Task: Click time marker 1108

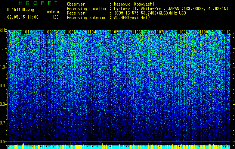Action: pyautogui.click(x=181, y=32)
